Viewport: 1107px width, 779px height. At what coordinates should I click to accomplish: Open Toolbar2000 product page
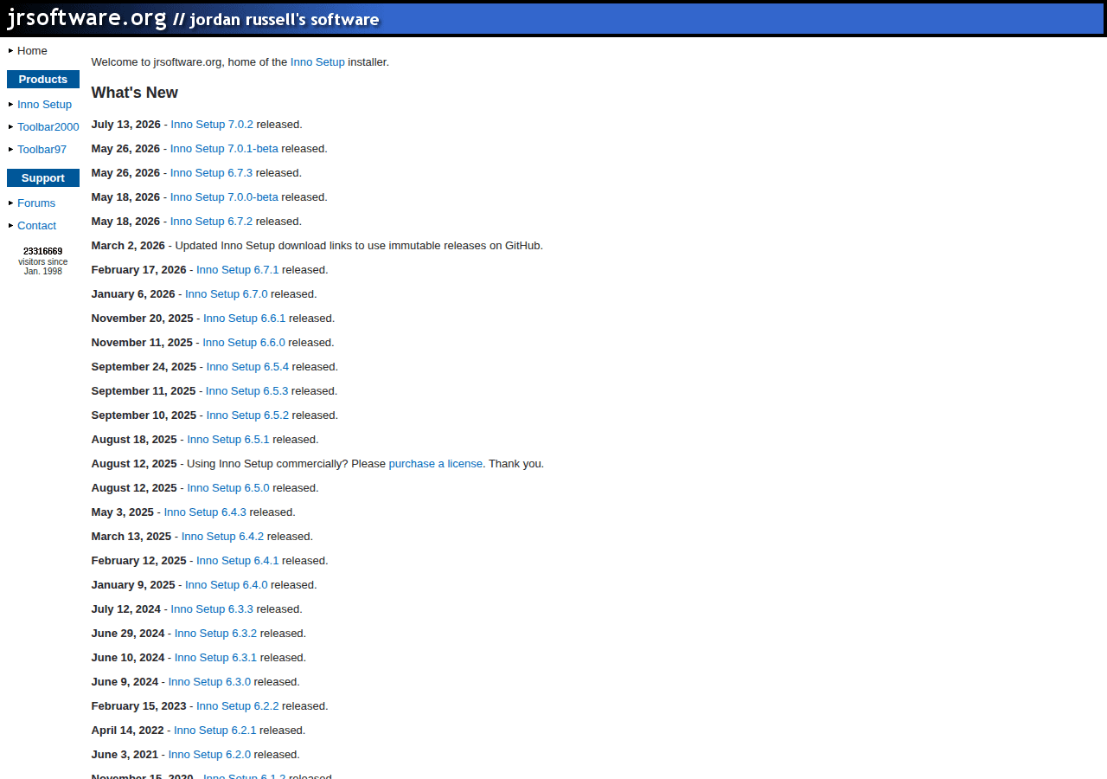(x=48, y=127)
